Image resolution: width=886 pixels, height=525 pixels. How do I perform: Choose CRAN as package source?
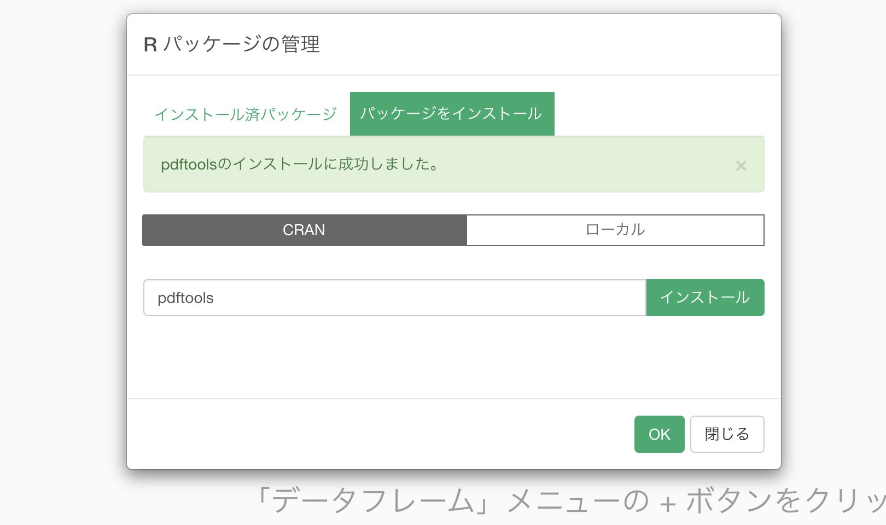305,230
